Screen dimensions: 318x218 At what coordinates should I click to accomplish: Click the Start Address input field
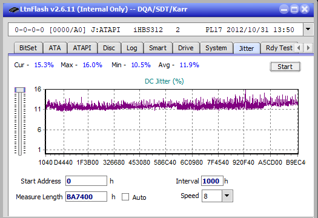pyautogui.click(x=86, y=181)
